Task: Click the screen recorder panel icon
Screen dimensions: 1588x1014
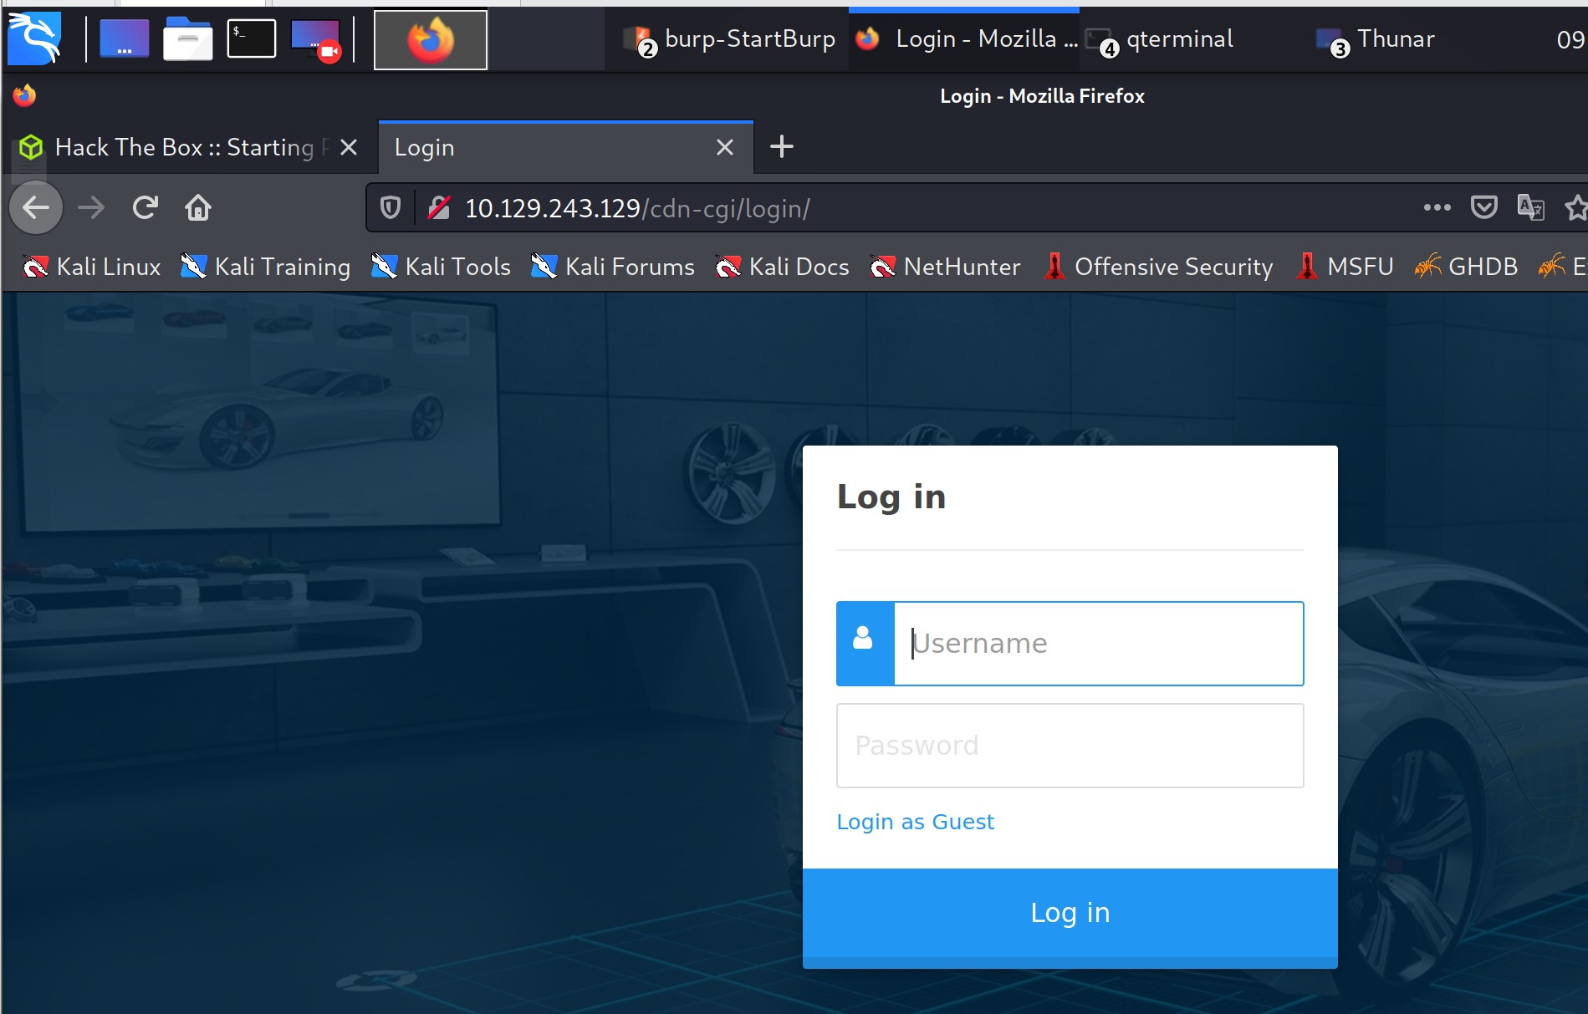Action: 316,40
